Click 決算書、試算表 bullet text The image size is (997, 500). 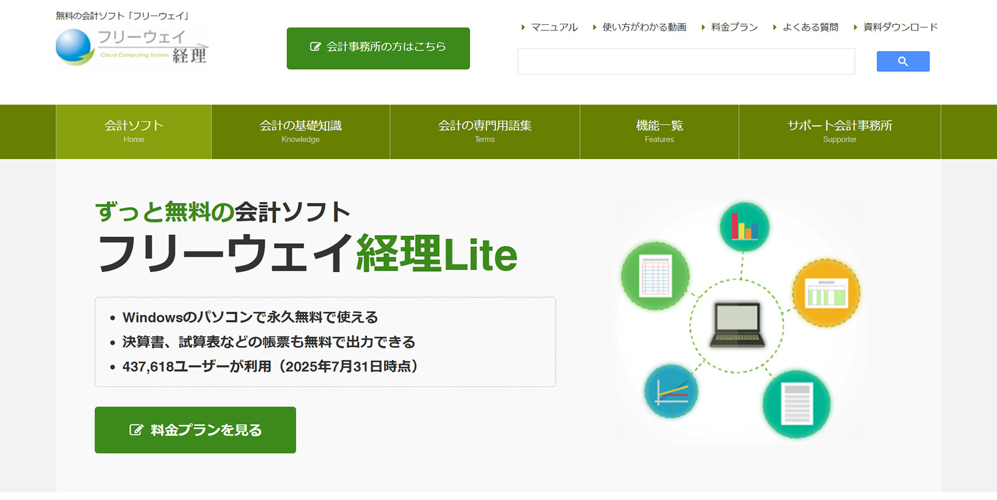point(269,342)
